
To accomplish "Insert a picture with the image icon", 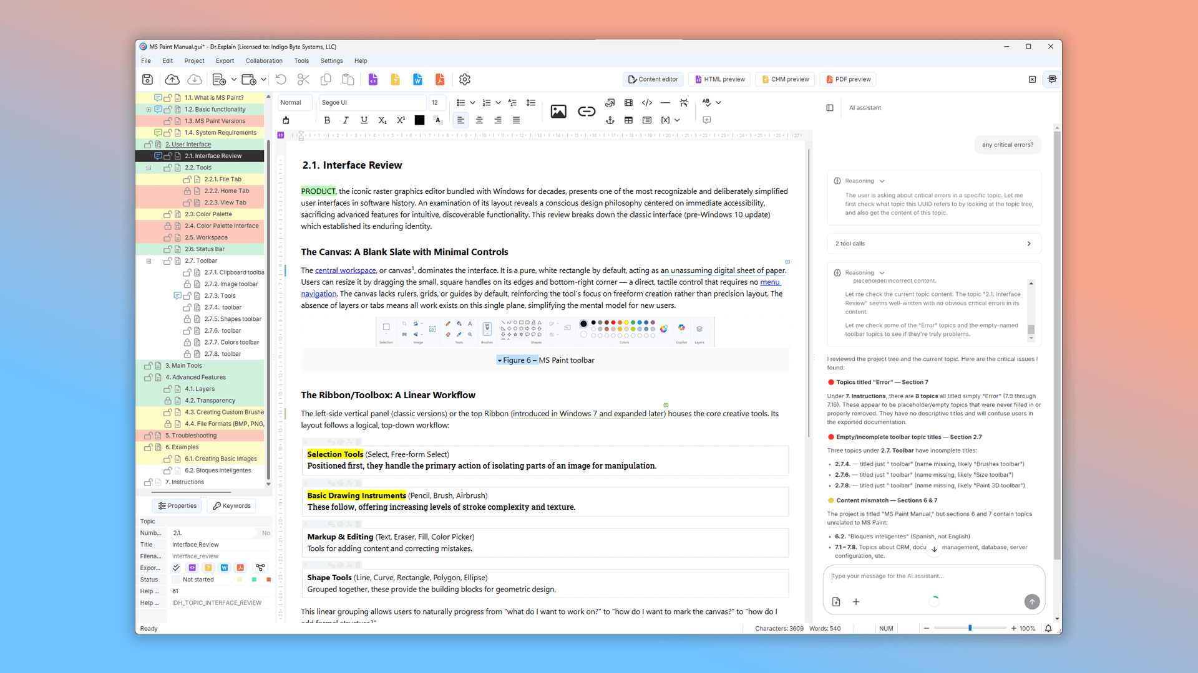I will 558,112.
